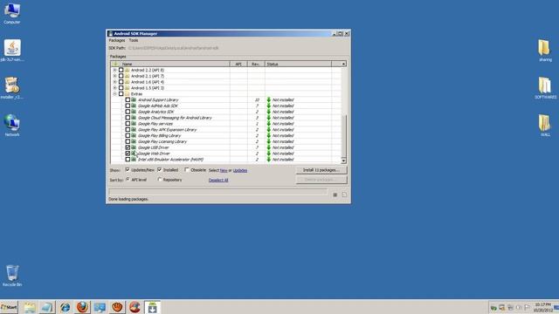
Task: Toggle the Updates/New show filter
Action: 128,170
